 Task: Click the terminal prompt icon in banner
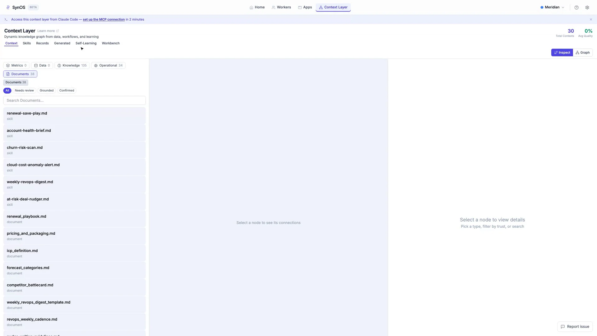(x=6, y=19)
